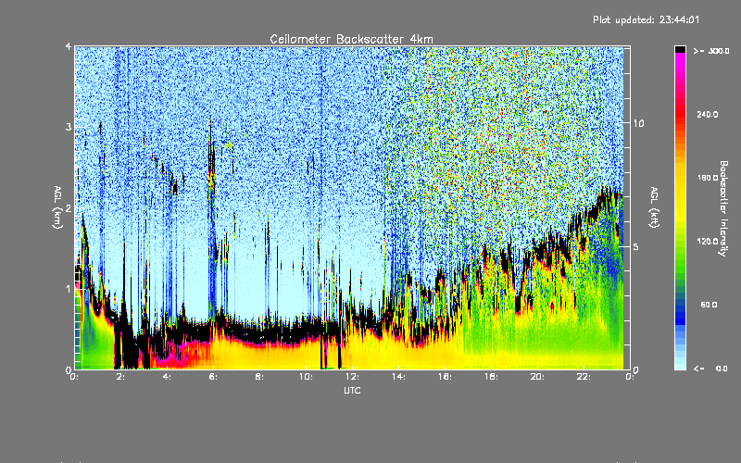The height and width of the screenshot is (463, 741).
Task: Click the "Backscatter Intensity" colorbar label
Action: pos(723,208)
